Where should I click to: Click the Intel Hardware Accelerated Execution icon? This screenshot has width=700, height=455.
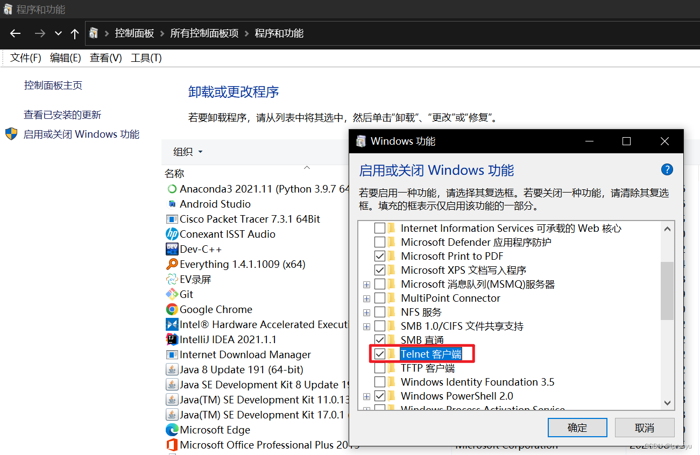172,324
